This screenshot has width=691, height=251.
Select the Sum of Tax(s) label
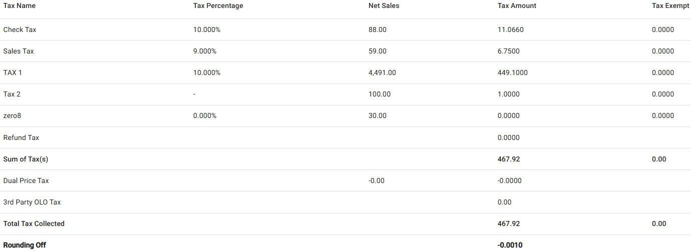click(x=26, y=159)
